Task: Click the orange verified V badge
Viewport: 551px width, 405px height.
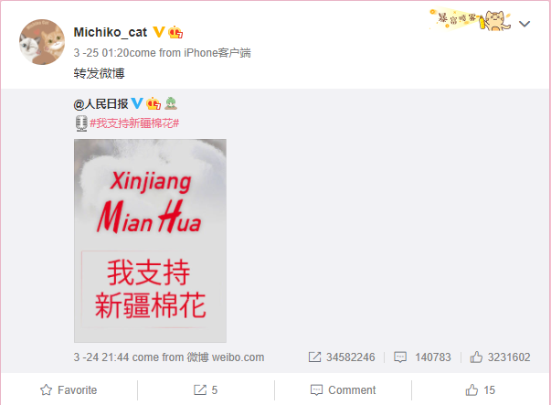Action: coord(159,32)
